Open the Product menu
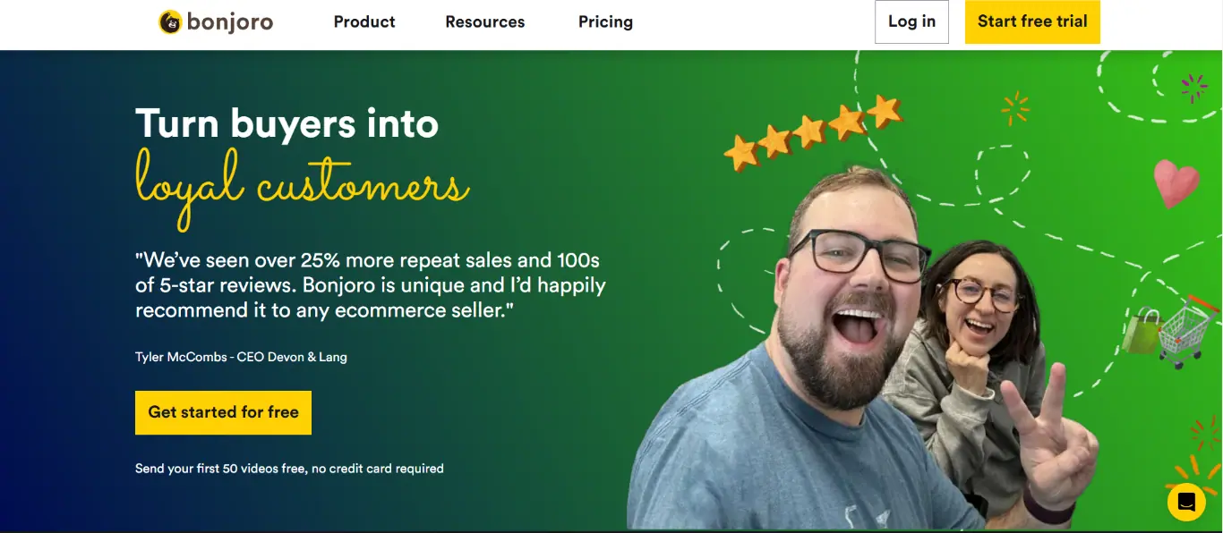 364,22
